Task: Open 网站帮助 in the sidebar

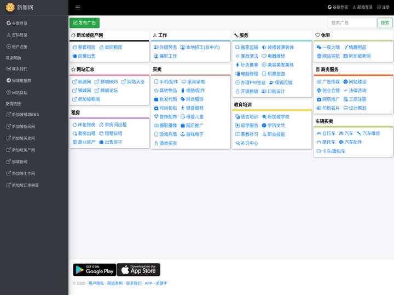Action: [17, 92]
